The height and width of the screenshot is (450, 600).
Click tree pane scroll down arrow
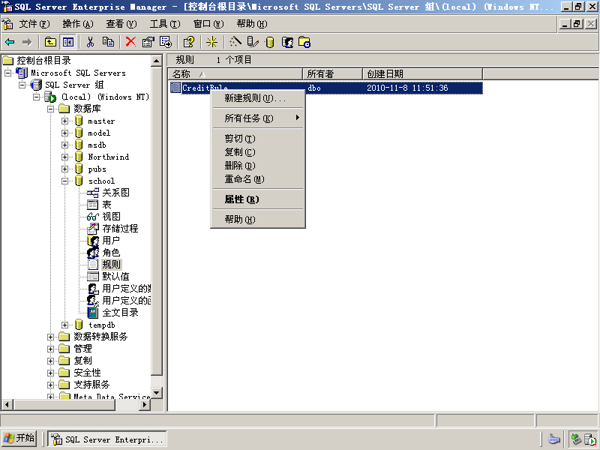(157, 393)
